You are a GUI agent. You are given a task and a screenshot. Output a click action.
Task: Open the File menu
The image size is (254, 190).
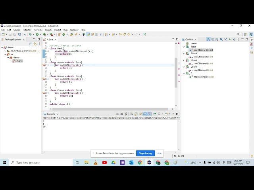coord(3,30)
